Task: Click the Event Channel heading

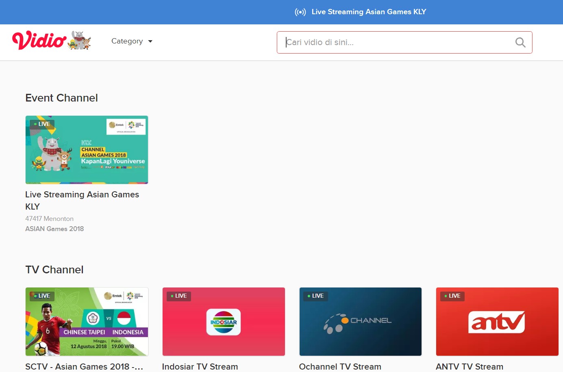Action: click(61, 98)
